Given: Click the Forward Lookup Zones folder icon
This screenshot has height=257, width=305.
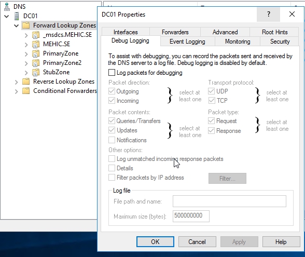Looking at the screenshot, I should (26, 25).
